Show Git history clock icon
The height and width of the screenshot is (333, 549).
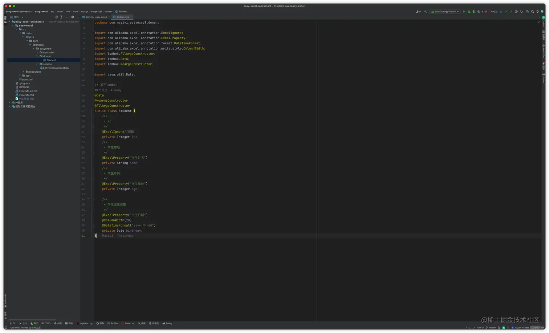click(x=516, y=12)
